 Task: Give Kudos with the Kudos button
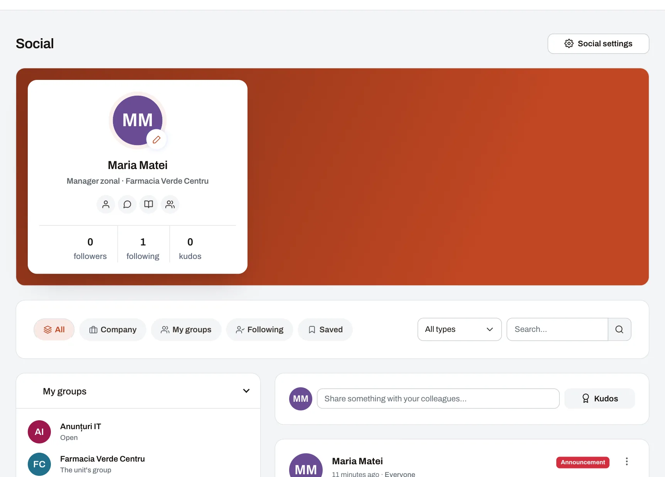pyautogui.click(x=600, y=399)
